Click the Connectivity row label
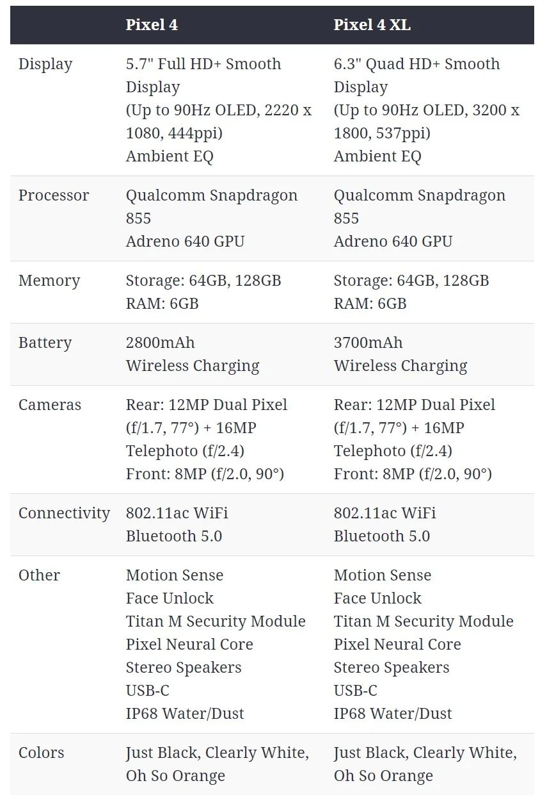The width and height of the screenshot is (547, 806). [64, 513]
